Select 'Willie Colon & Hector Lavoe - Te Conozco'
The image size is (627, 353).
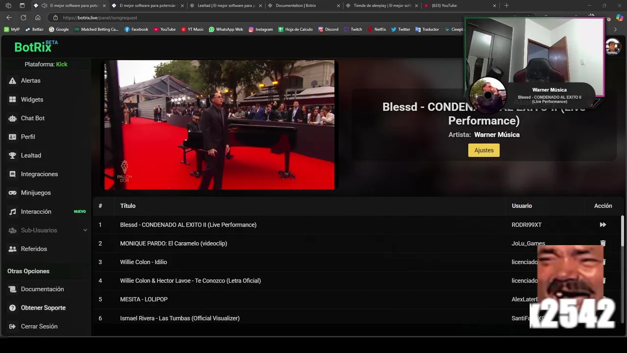(x=191, y=280)
